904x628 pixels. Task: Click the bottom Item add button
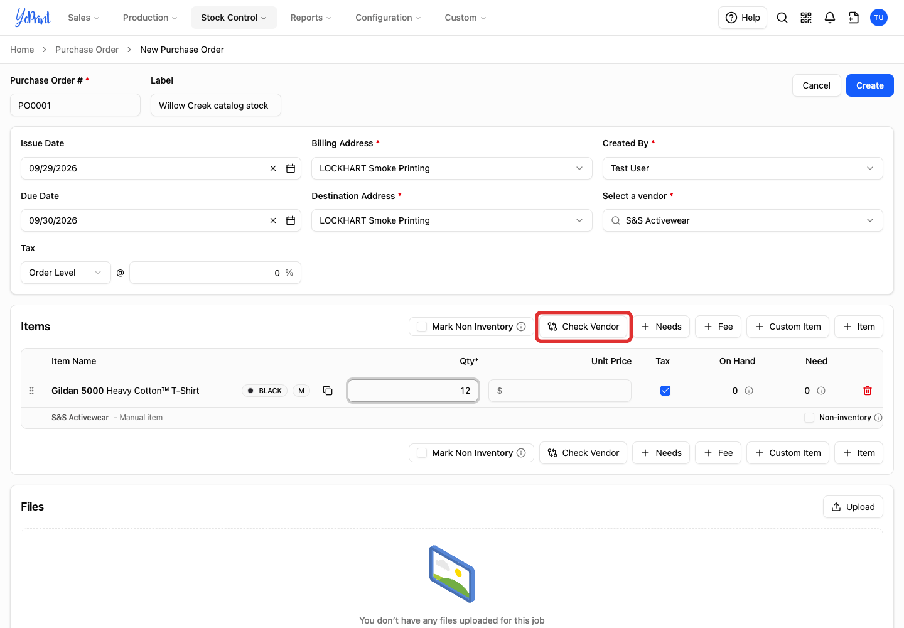click(859, 453)
